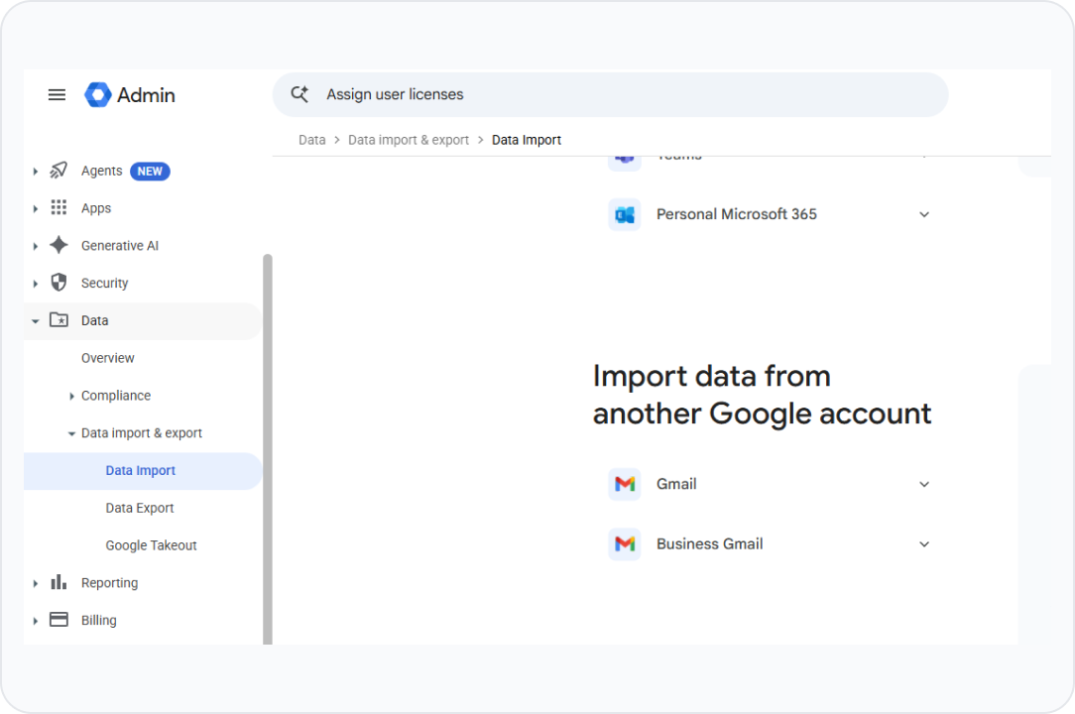The image size is (1075, 714).
Task: Click the Gmail logo icon
Action: 625,484
